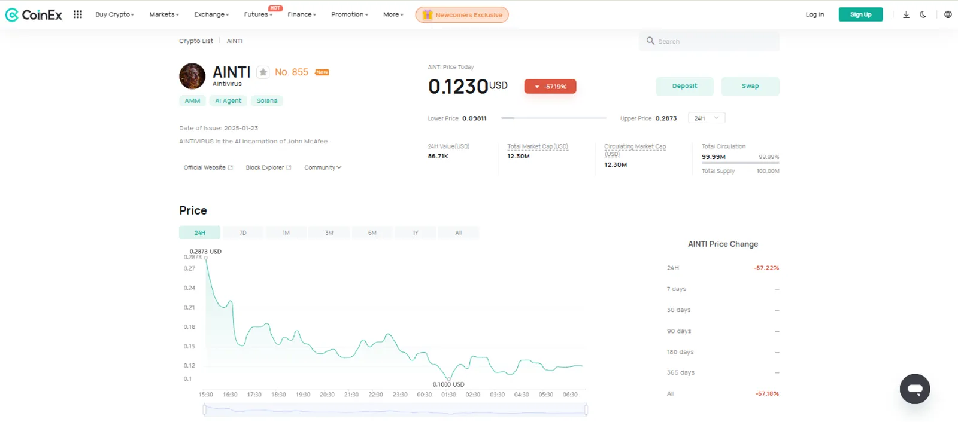The image size is (958, 422).
Task: Click the AINTI token avatar image
Action: 192,76
